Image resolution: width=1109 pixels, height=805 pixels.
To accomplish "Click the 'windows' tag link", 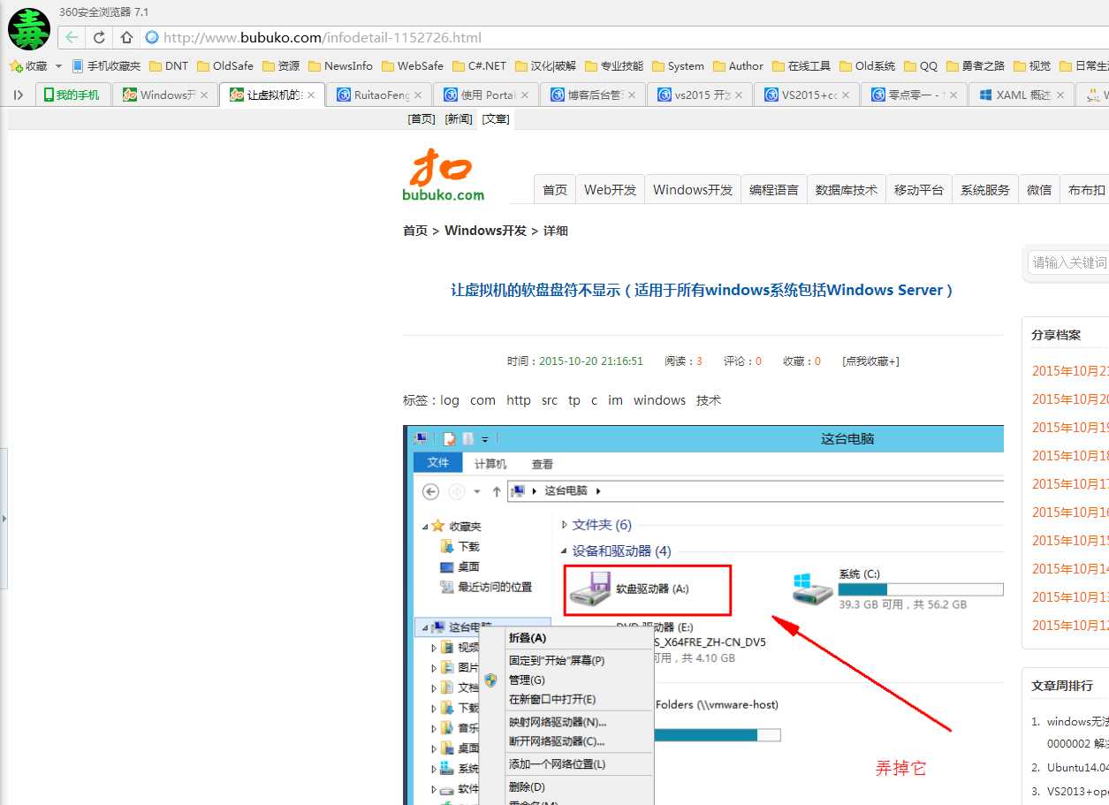I will point(659,400).
